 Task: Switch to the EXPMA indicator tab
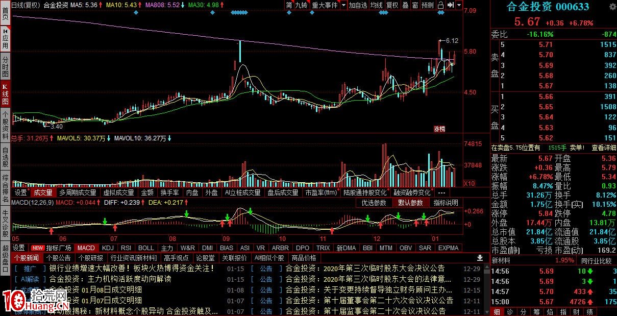click(449, 248)
